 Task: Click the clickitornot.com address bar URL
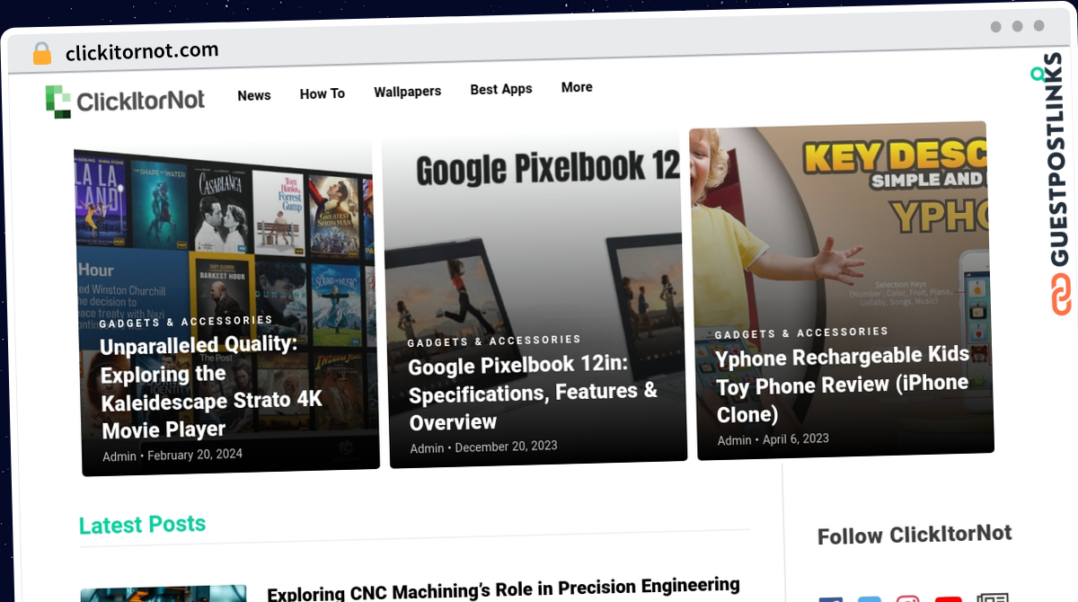tap(142, 52)
